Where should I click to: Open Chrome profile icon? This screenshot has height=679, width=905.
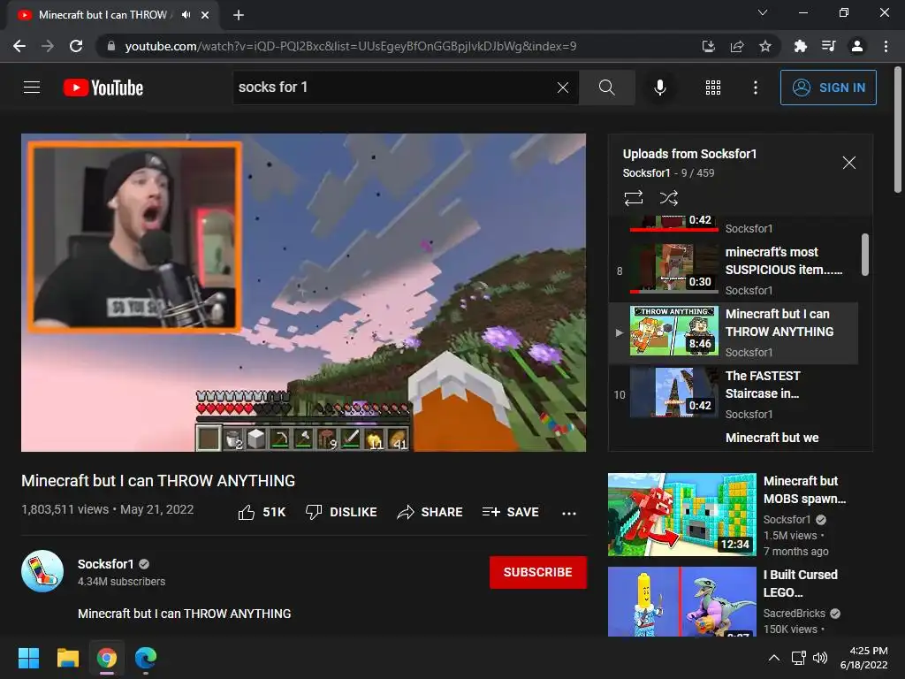pos(857,46)
